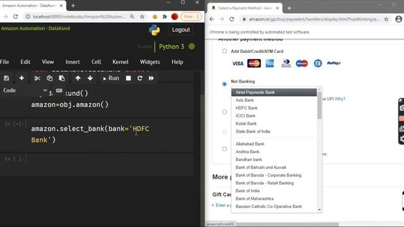
Task: Bookmark the Amazon page with star icon
Action: point(386,20)
